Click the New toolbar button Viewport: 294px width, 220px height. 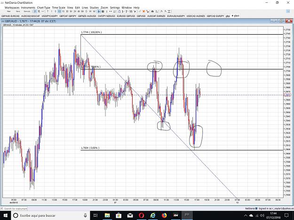[9, 11]
